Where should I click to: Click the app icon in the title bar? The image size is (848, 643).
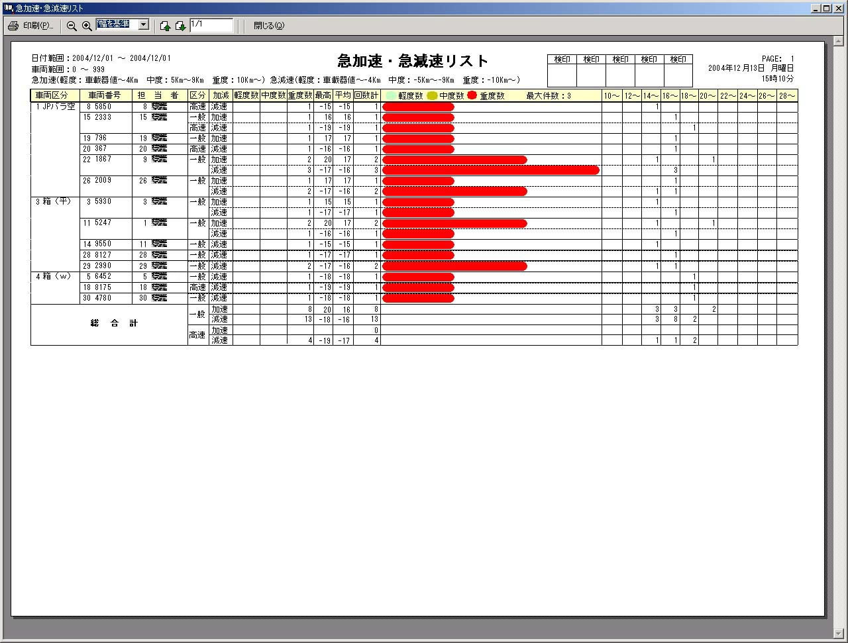(x=7, y=8)
